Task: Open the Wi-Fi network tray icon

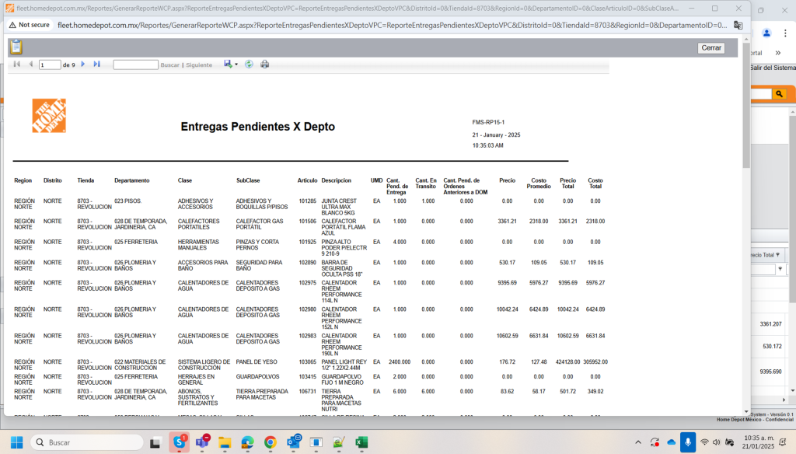Action: (x=704, y=443)
